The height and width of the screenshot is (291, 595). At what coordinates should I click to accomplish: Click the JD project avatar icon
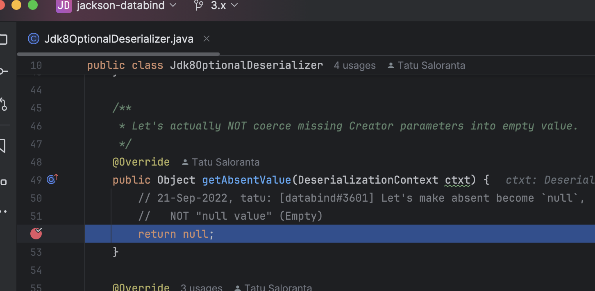64,6
